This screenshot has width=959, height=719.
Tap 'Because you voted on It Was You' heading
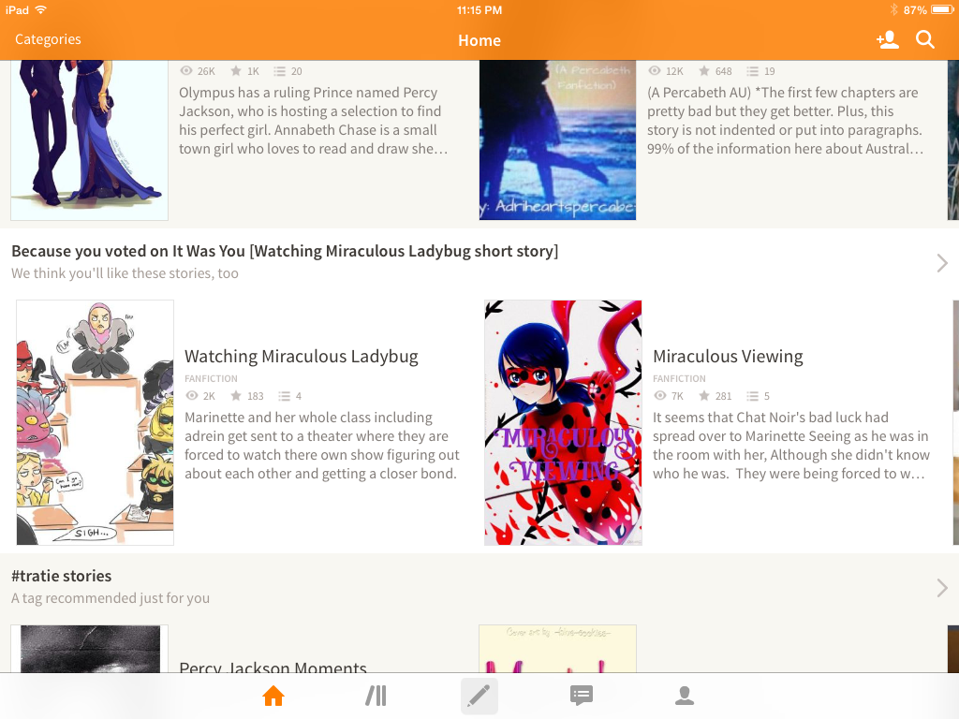click(x=285, y=251)
